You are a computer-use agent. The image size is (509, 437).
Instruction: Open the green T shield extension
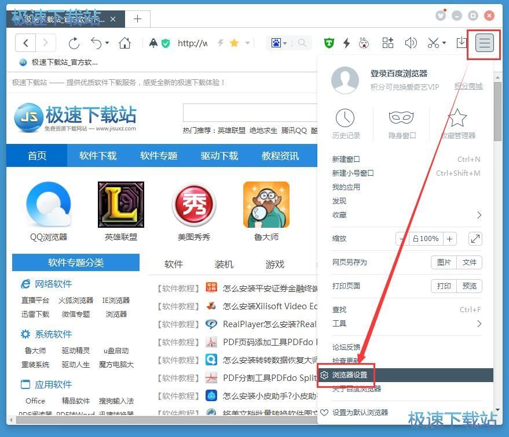[329, 43]
